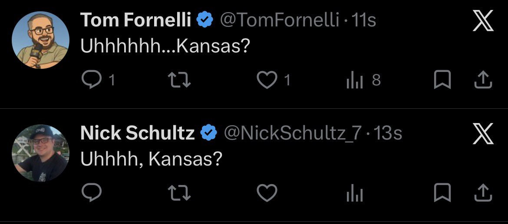Screen dimensions: 508x224
Task: Open Tom Fornelli's profile picture
Action: (40, 40)
